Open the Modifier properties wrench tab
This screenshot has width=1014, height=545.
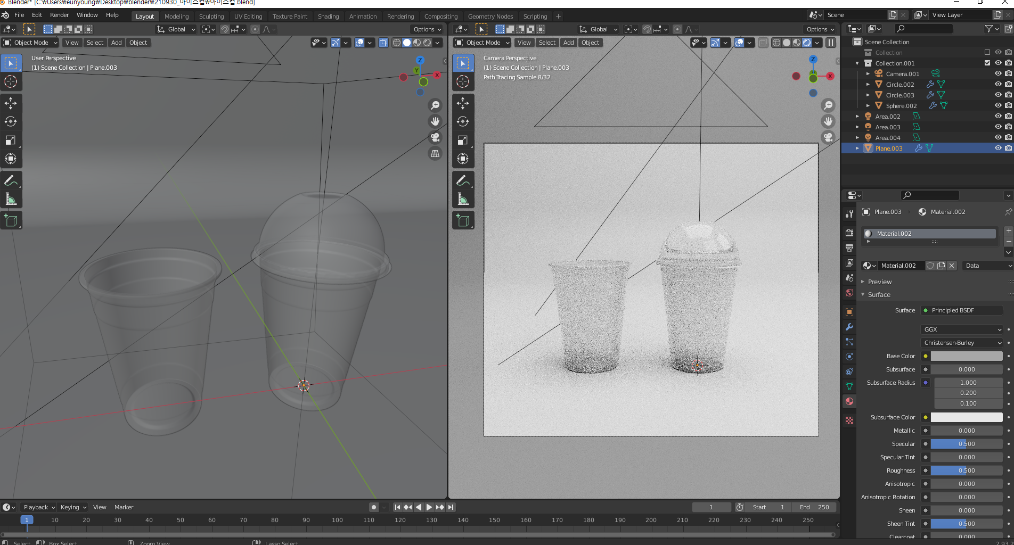849,327
